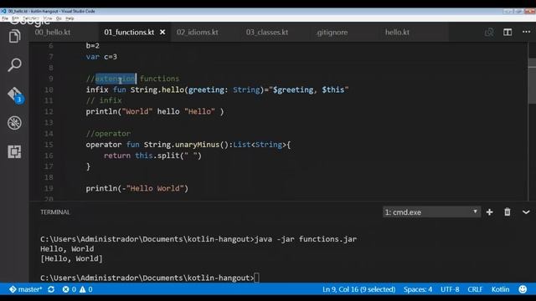Click closing brace on line 17
This screenshot has height=301, width=536.
pos(88,166)
